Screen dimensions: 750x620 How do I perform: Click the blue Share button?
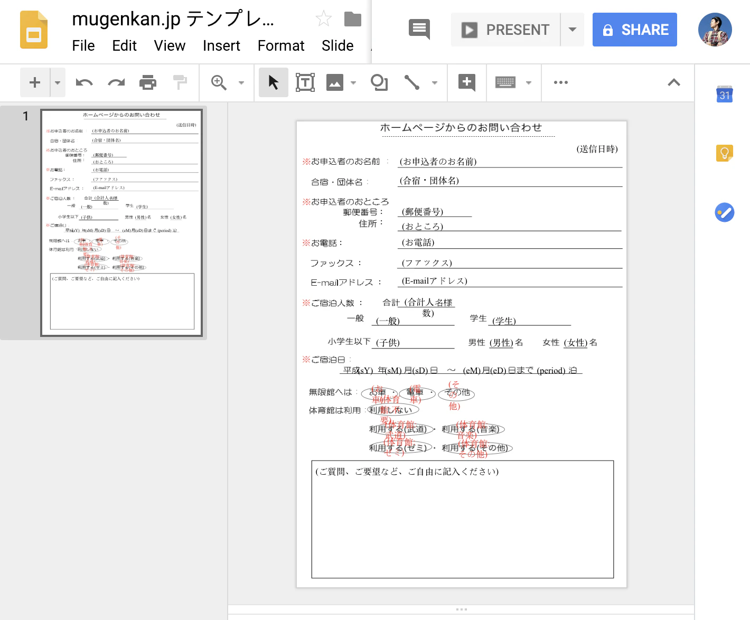635,30
